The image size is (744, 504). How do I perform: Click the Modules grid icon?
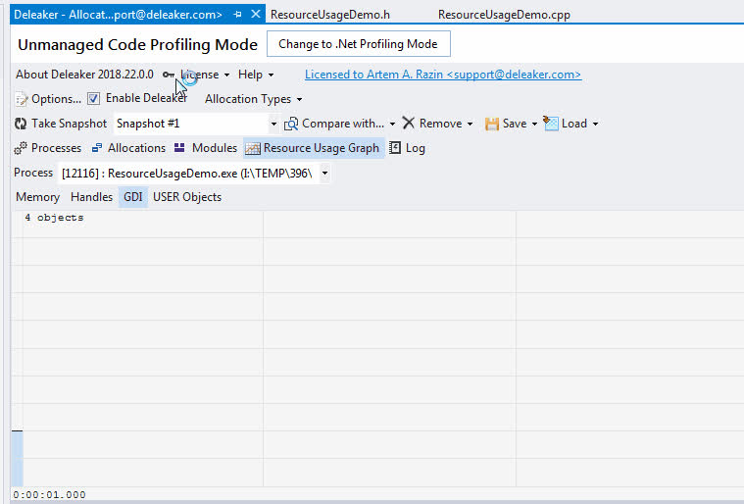coord(179,148)
